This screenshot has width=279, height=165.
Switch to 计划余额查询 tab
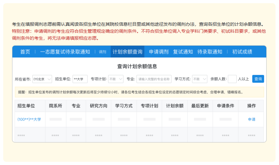coord(127,52)
